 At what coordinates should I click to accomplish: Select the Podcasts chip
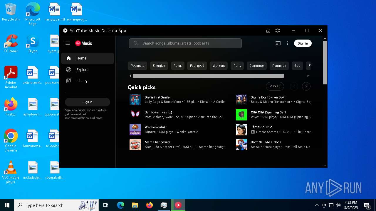pyautogui.click(x=137, y=66)
